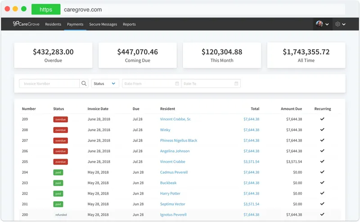Image resolution: width=360 pixels, height=222 pixels.
Task: Click the search magnifier icon
Action: click(x=84, y=84)
